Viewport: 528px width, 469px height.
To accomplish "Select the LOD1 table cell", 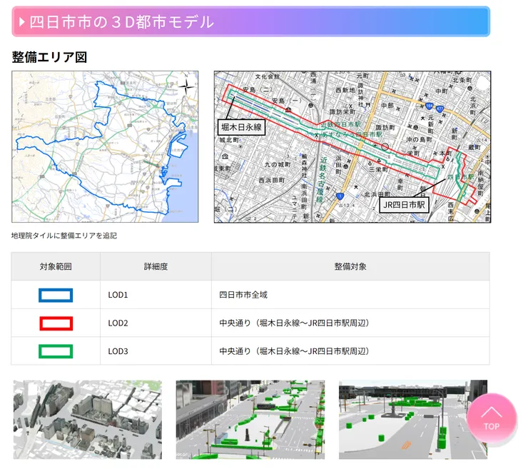I will point(156,295).
